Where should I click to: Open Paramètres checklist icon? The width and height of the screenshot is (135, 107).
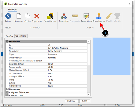86,16
